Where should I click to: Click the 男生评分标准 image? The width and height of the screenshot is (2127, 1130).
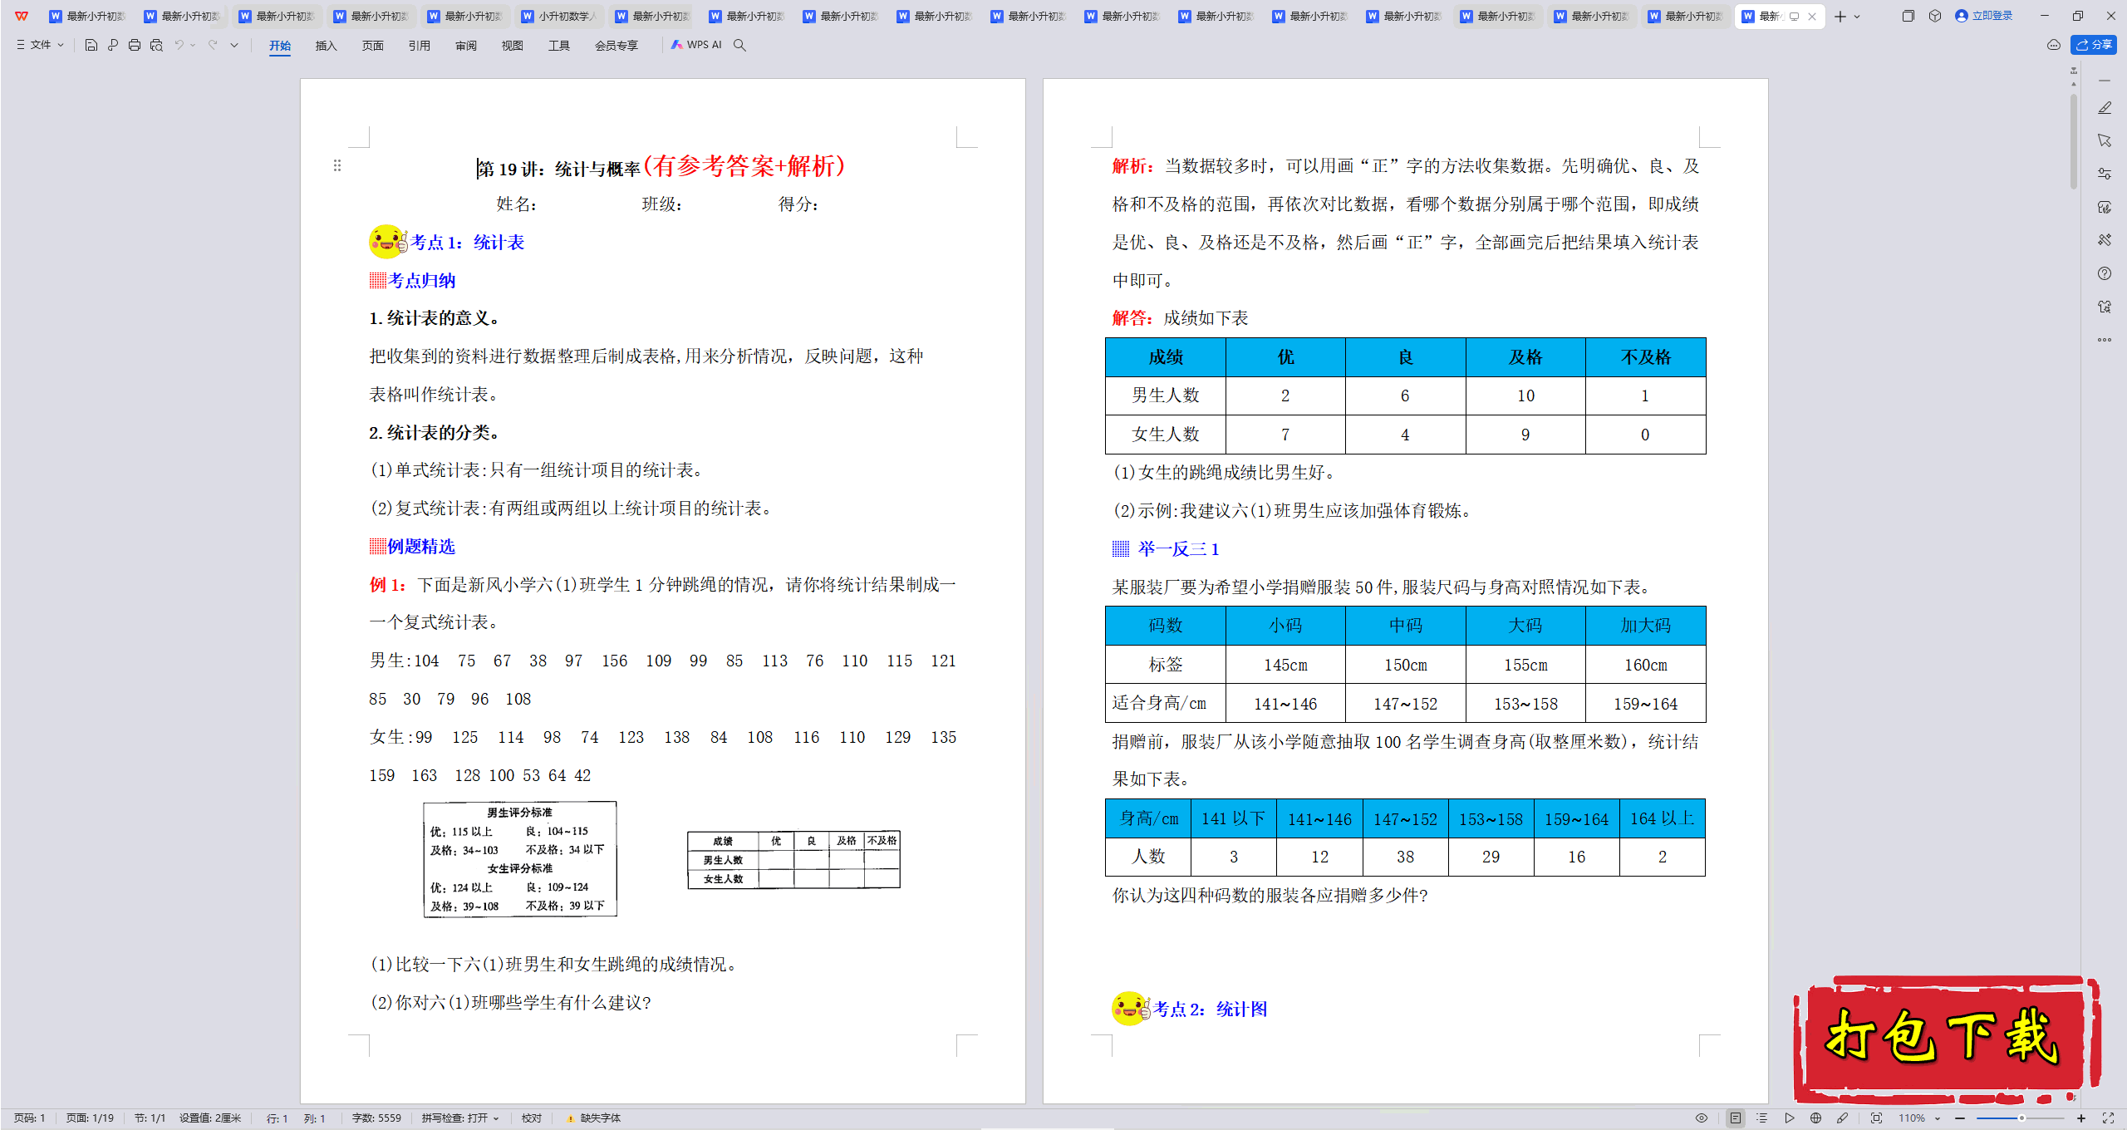[520, 859]
